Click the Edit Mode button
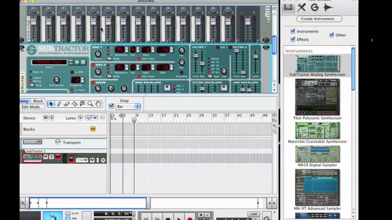Viewport: 392px width, 220px height. coord(32,107)
